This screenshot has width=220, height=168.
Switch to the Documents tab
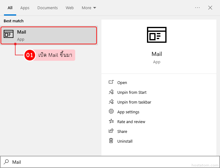point(47,8)
